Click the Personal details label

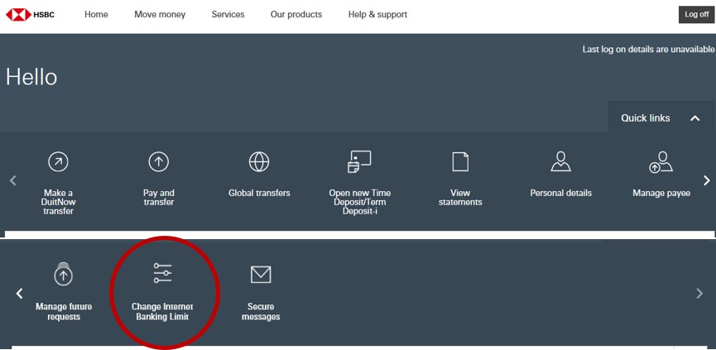coord(560,193)
